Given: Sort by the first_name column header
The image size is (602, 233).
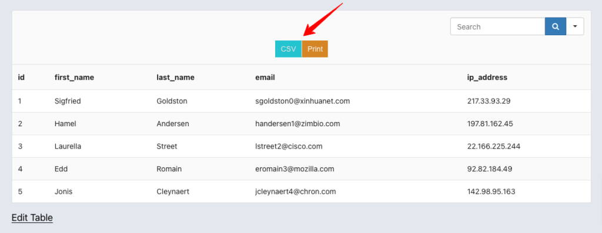Looking at the screenshot, I should [x=75, y=77].
